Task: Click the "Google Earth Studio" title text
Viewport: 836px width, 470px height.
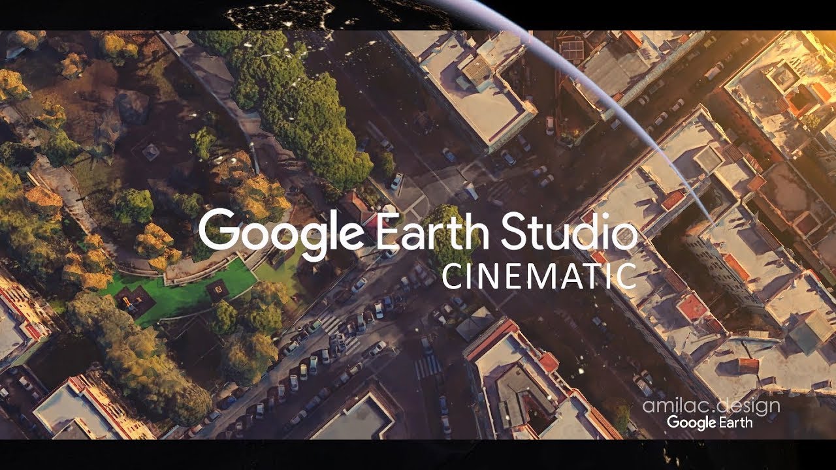Action: [418, 234]
